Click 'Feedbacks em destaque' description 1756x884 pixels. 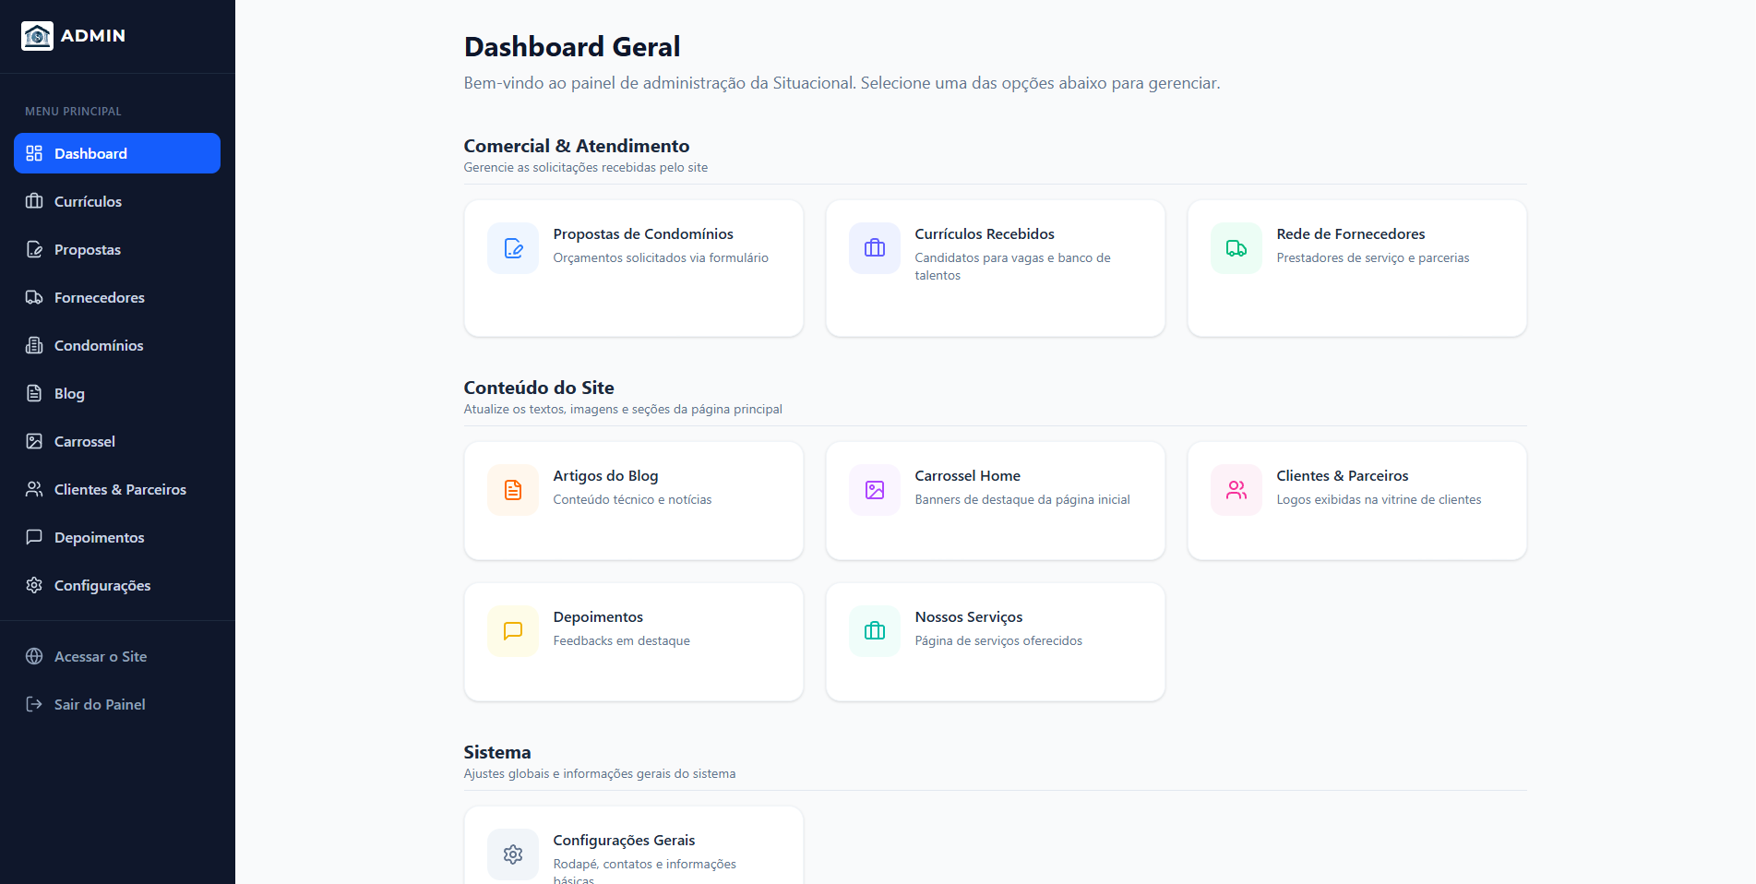[x=621, y=641]
